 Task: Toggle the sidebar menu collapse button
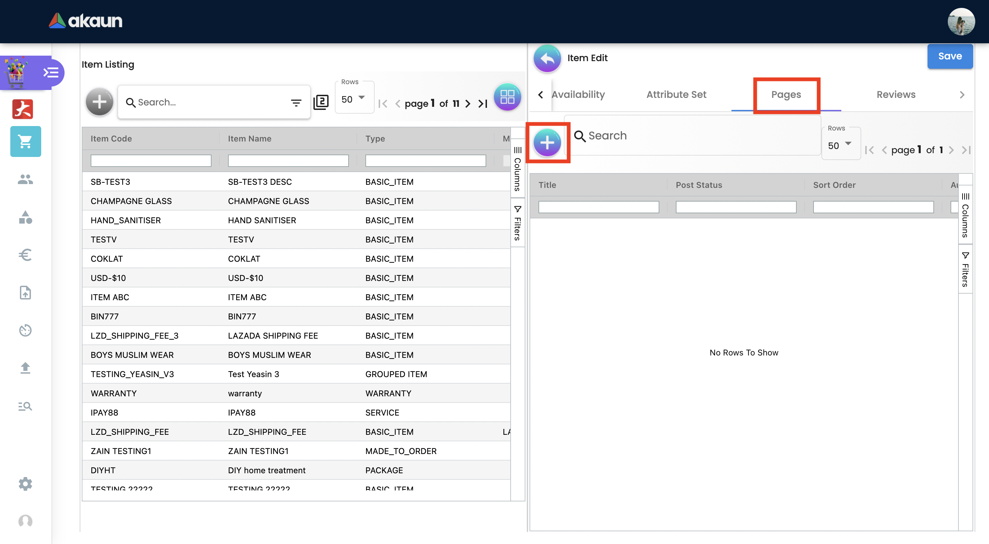point(51,72)
